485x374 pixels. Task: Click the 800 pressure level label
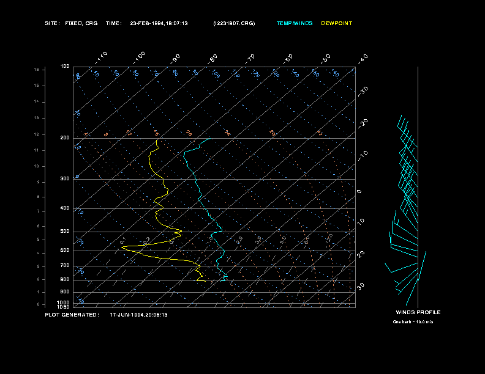tap(65, 279)
